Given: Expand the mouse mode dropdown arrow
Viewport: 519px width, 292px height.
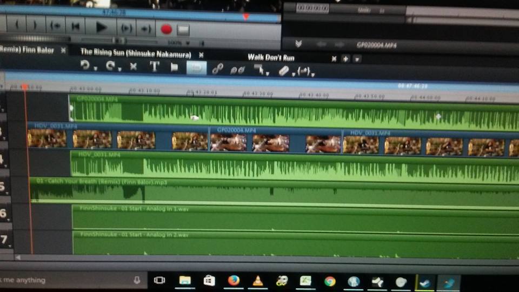Looking at the screenshot, I should click(268, 73).
